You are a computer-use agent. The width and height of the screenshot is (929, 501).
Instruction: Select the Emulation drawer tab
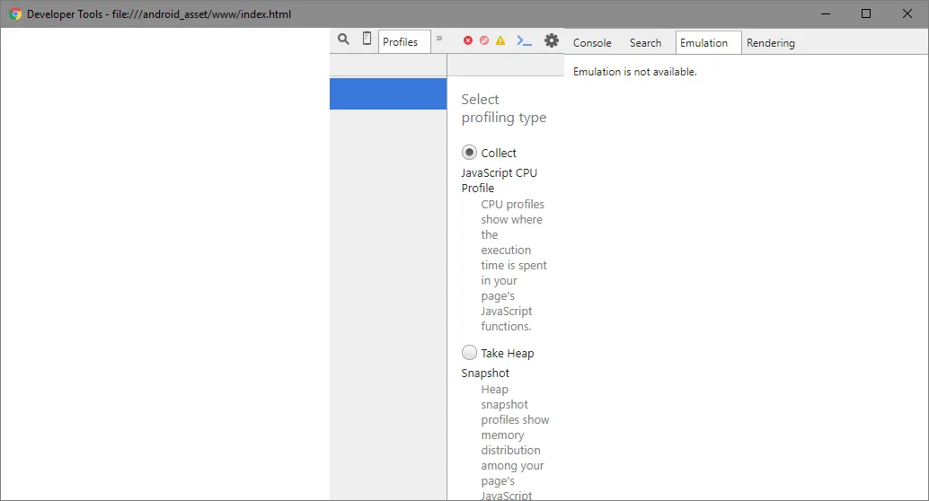coord(708,42)
